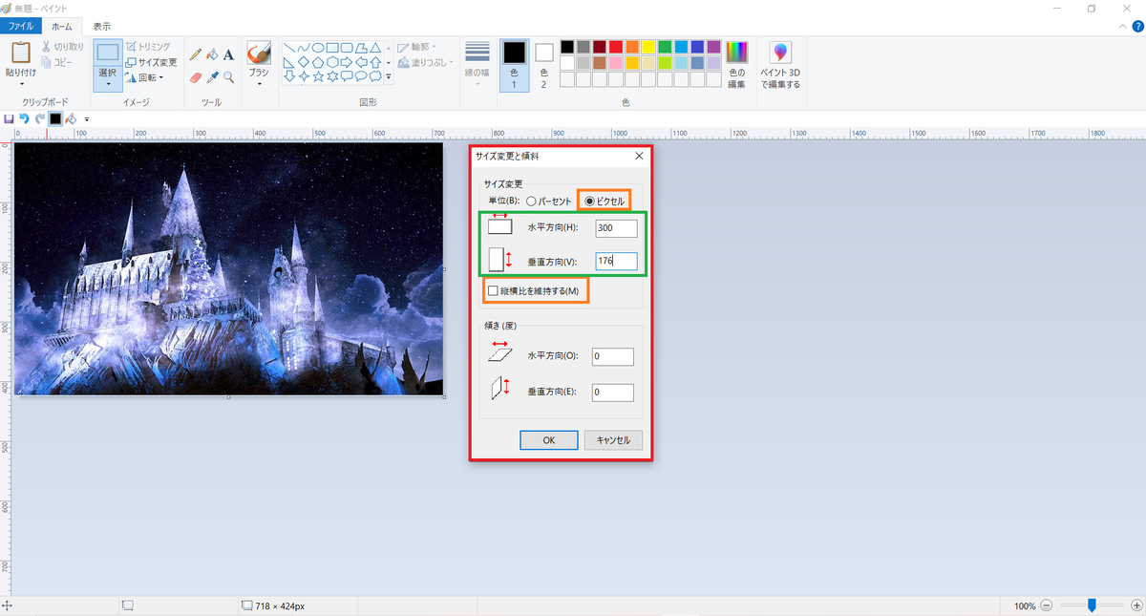Click the キャンセル button
The height and width of the screenshot is (616, 1146).
point(612,439)
